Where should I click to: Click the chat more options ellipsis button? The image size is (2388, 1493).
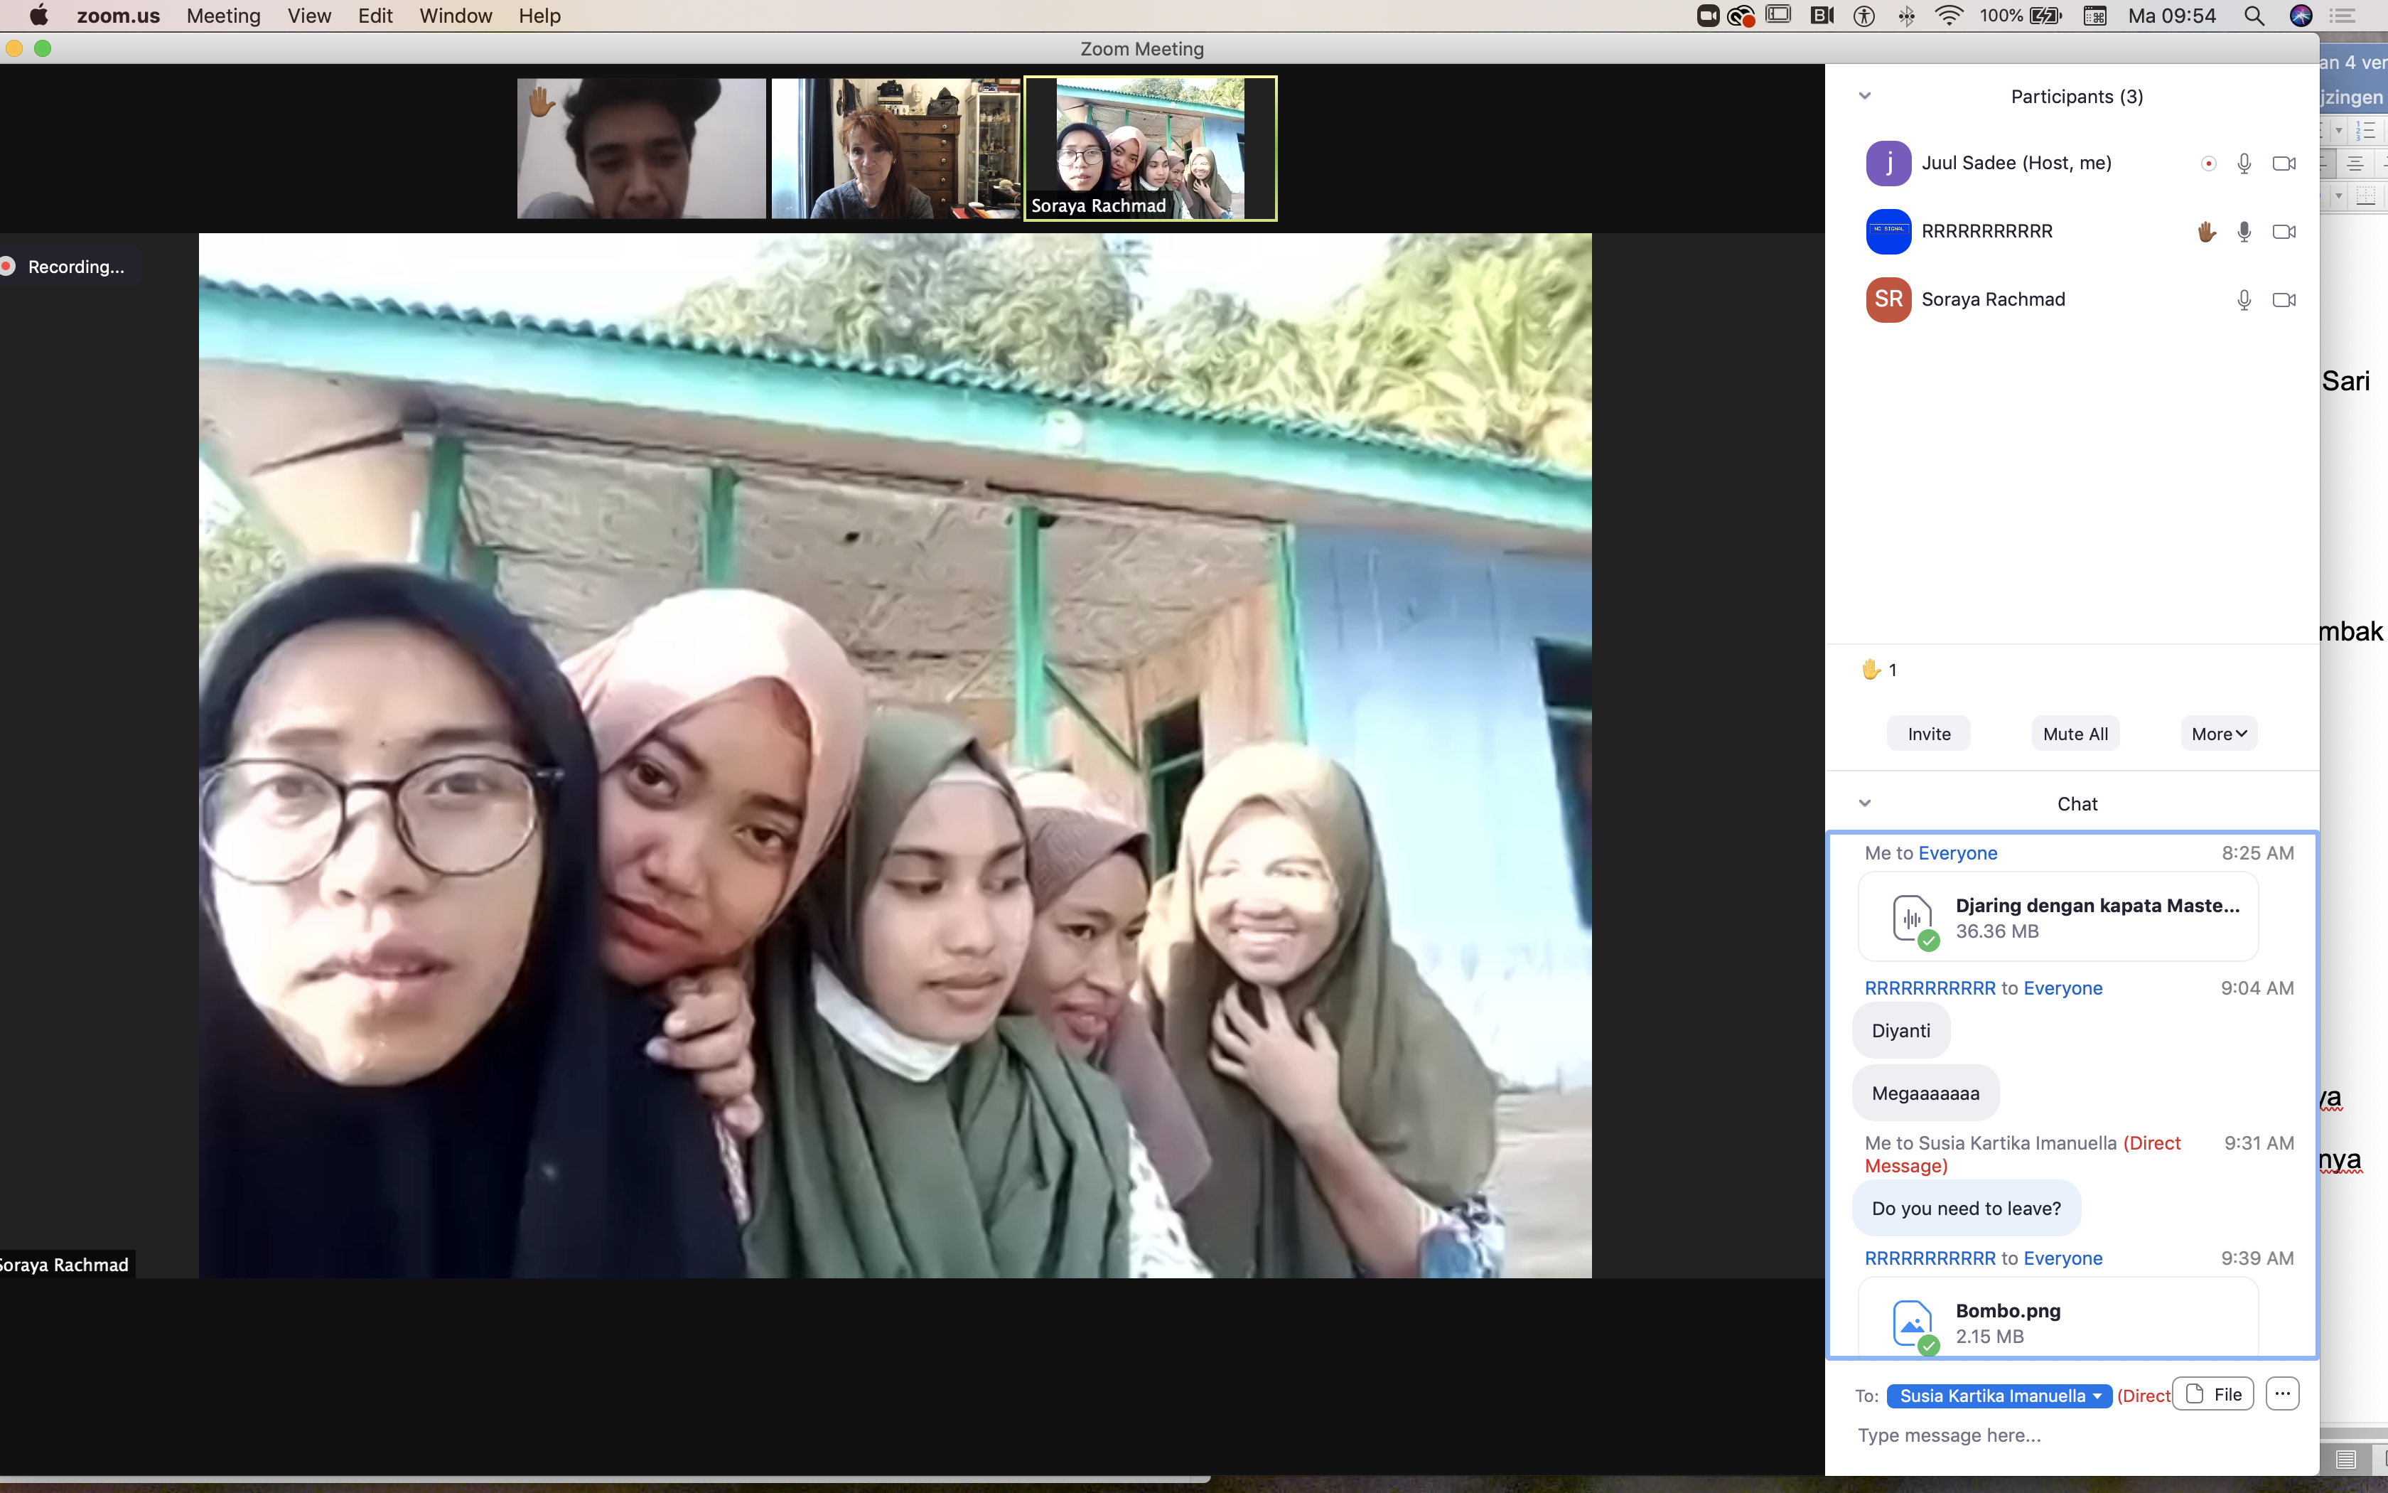pos(2281,1393)
